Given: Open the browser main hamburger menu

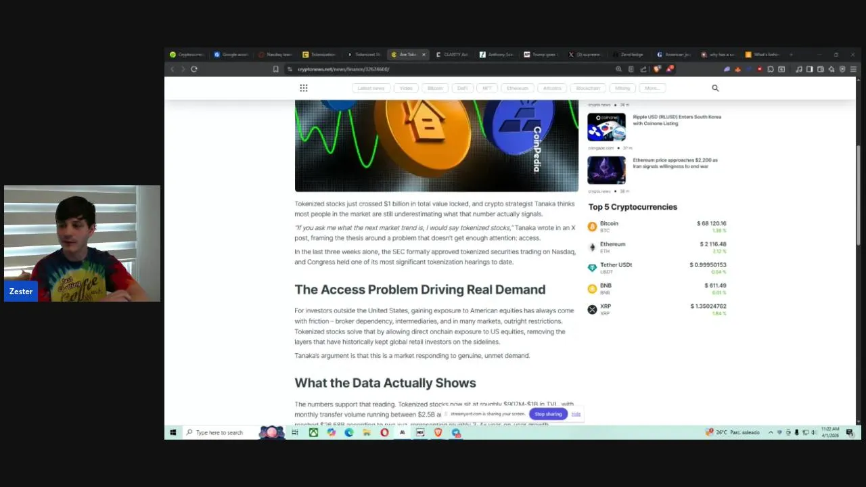Looking at the screenshot, I should (x=853, y=69).
